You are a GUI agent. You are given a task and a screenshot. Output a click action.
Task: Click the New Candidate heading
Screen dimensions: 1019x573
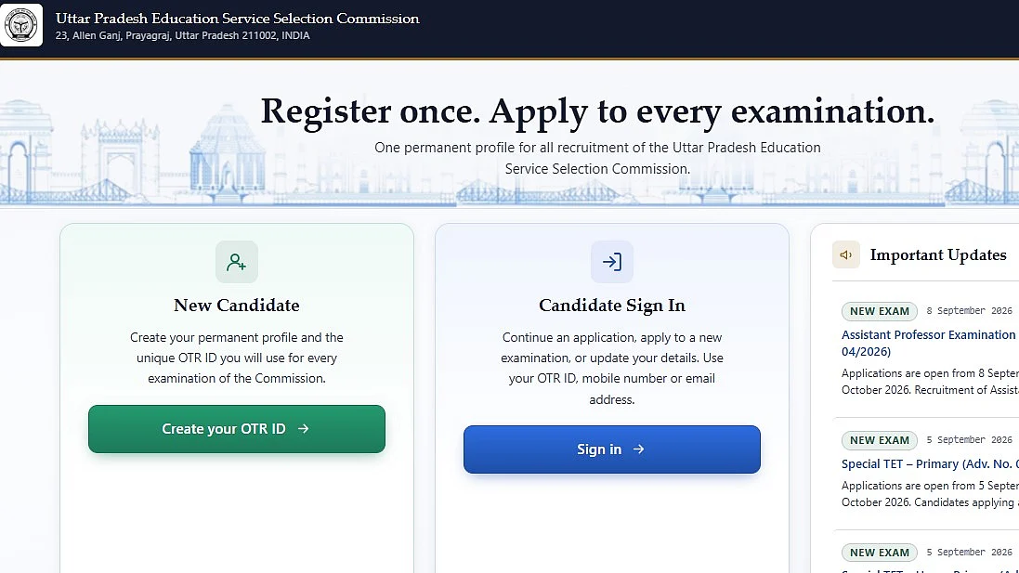tap(237, 306)
